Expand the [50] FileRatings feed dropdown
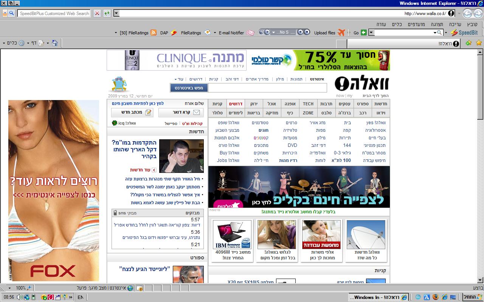The width and height of the screenshot is (484, 302). pyautogui.click(x=116, y=33)
